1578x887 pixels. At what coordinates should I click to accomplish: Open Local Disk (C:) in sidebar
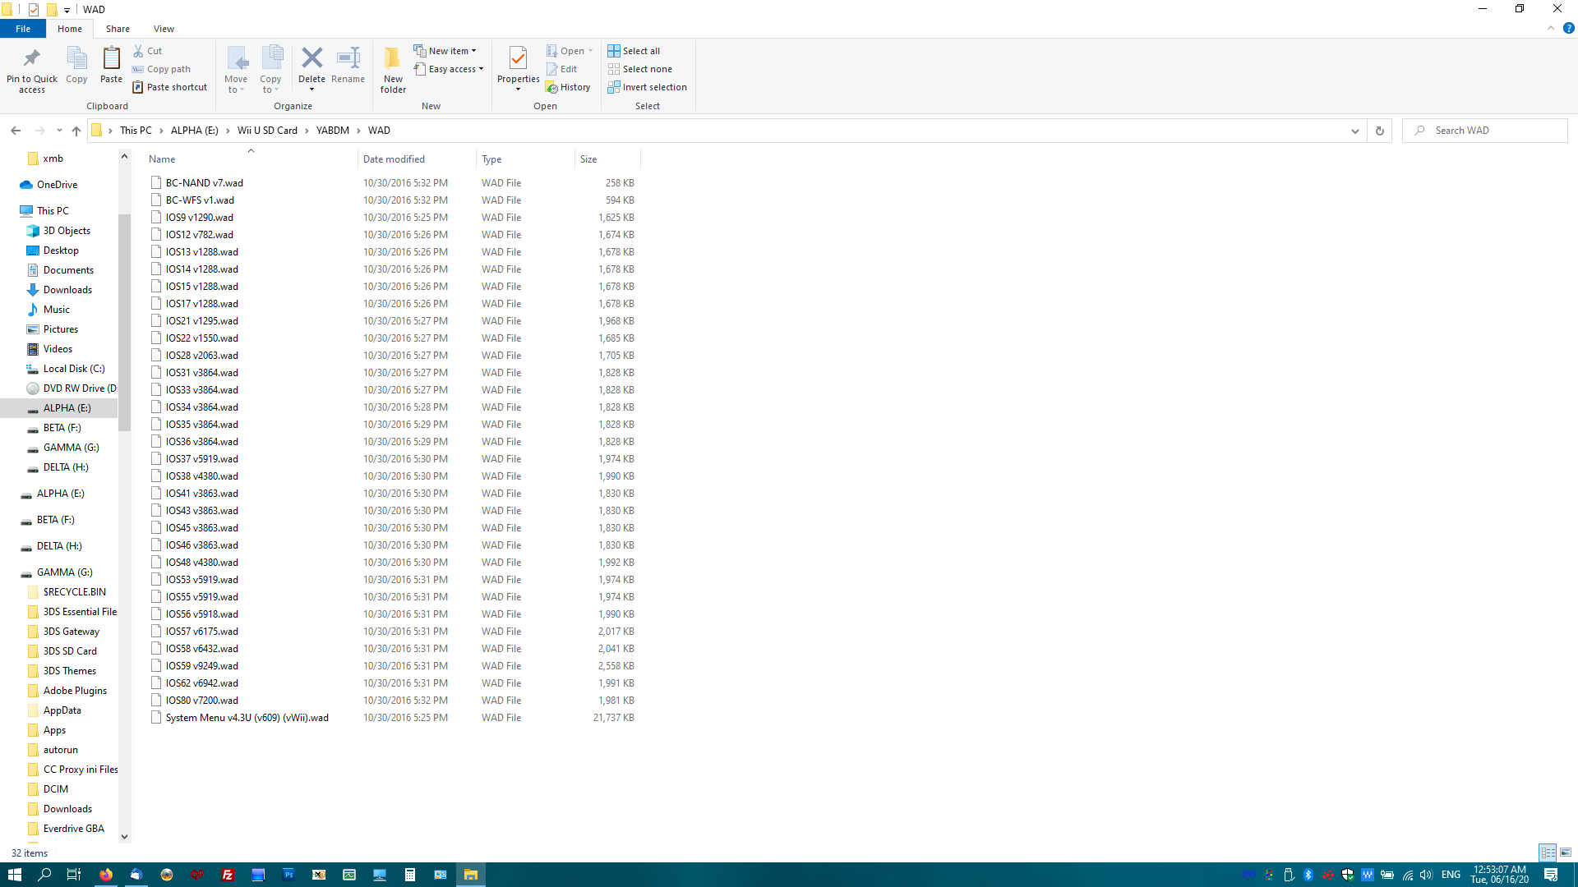click(x=74, y=369)
